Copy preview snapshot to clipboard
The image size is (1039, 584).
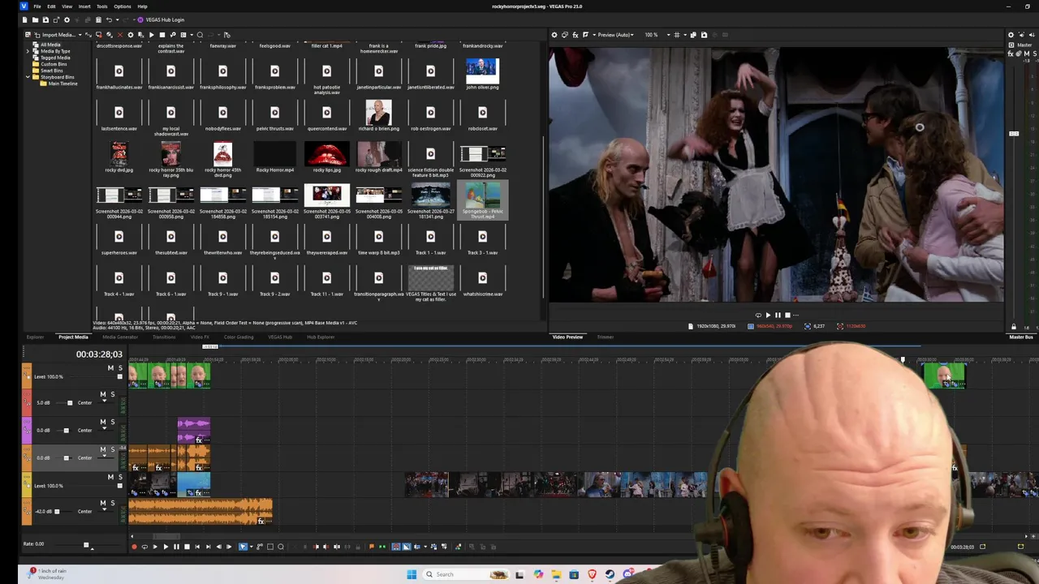click(x=693, y=35)
